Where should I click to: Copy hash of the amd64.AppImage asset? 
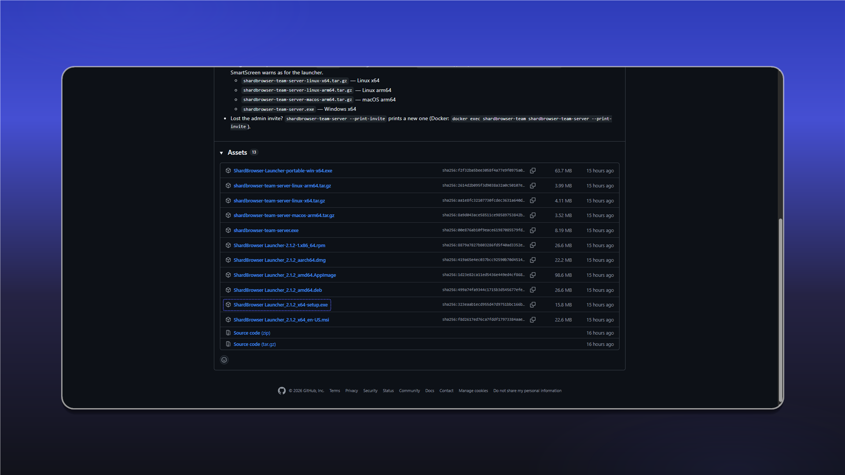coord(533,275)
